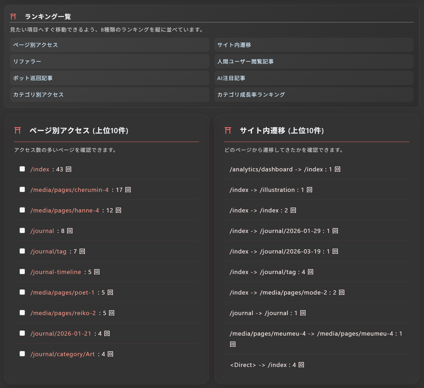Open the /media/pages/reiko-2 page link
424x388 pixels.
tap(63, 313)
